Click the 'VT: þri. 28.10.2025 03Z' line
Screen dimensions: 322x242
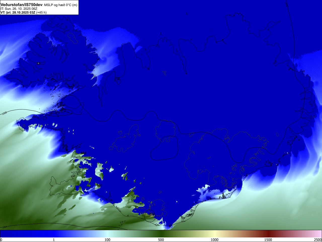pos(18,12)
